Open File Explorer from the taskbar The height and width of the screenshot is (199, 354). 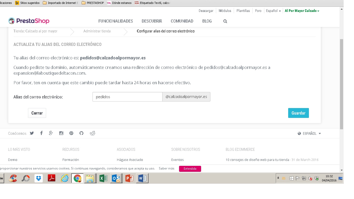[x=90, y=179]
